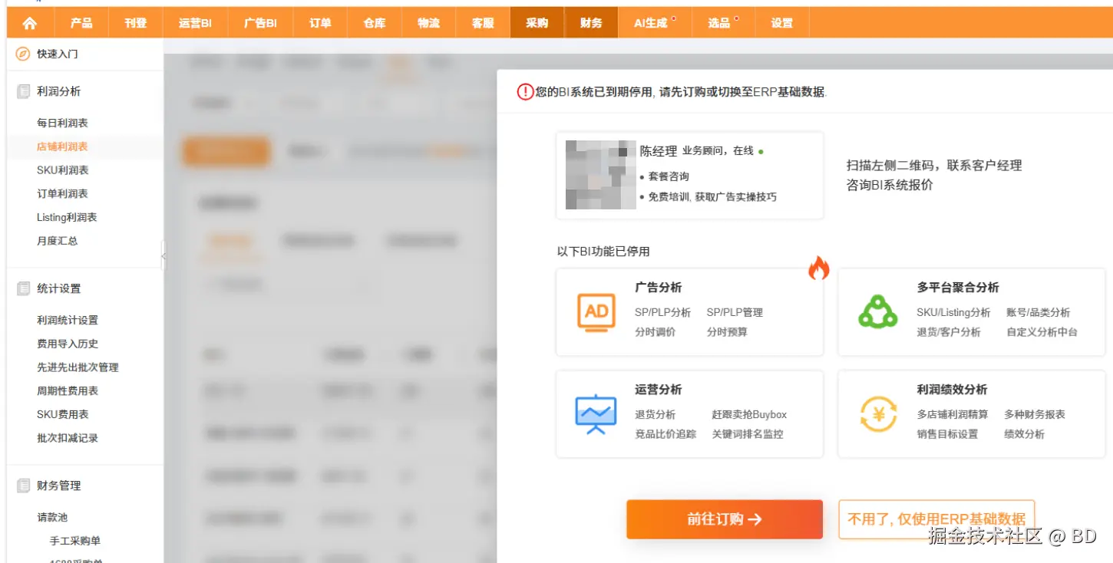Open 利润统计设置 in the sidebar
1113x563 pixels.
(x=68, y=320)
